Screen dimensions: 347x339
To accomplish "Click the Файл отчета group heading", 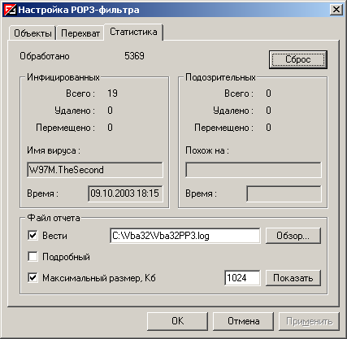I will coord(54,218).
